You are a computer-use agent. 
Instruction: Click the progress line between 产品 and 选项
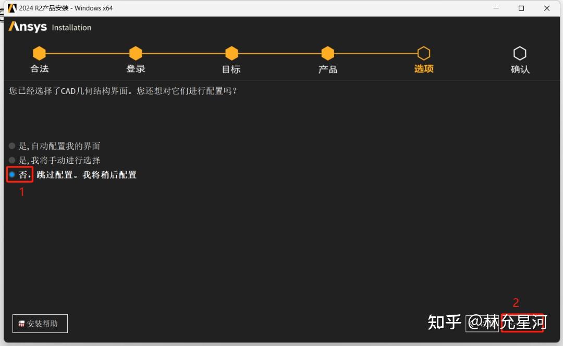pos(375,53)
